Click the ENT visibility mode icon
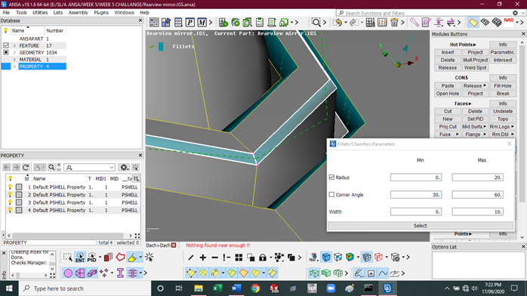The image size is (527, 296). tap(80, 257)
